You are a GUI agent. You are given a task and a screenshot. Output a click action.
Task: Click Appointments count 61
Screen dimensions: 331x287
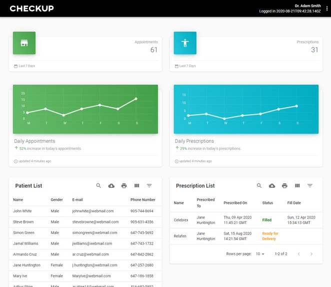154,50
